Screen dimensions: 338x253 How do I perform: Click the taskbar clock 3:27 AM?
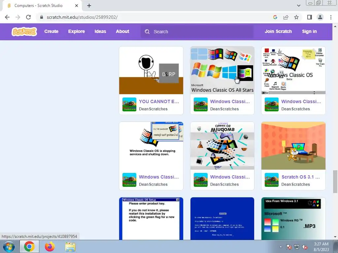tap(321, 247)
